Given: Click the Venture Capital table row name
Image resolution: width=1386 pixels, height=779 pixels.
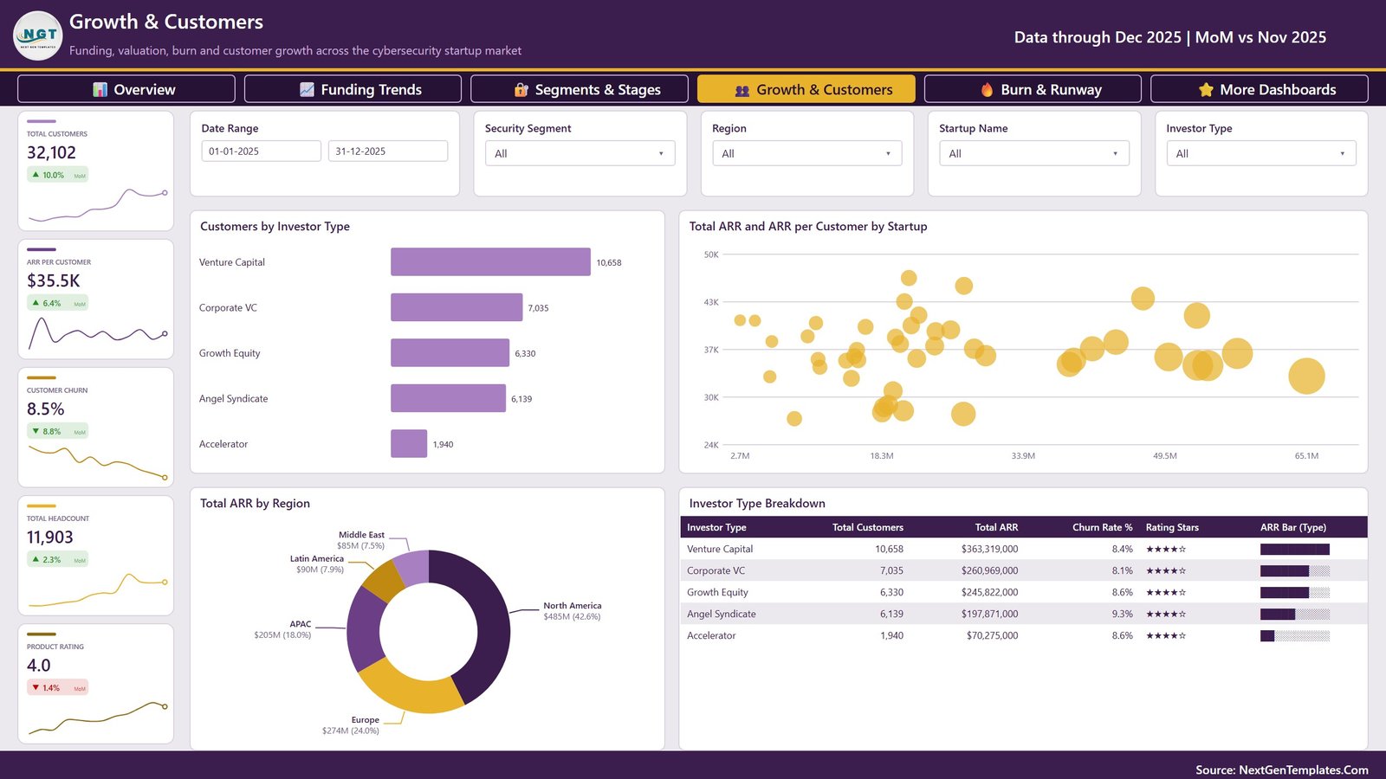Looking at the screenshot, I should tap(720, 549).
